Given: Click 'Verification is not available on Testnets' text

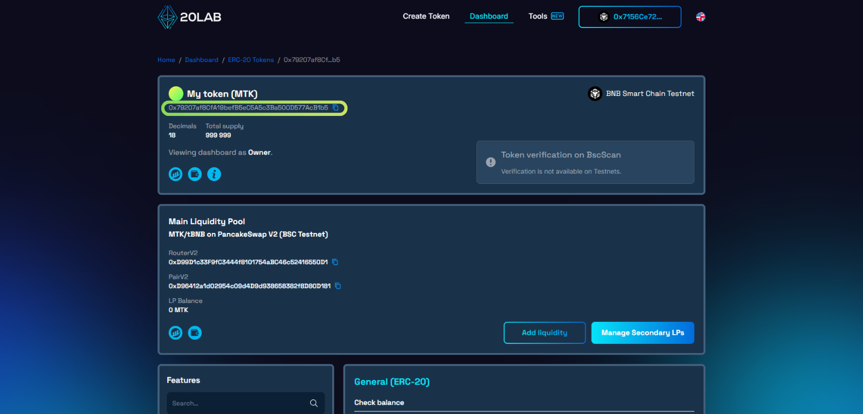Looking at the screenshot, I should (x=561, y=171).
